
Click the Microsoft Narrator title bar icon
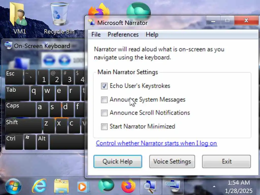point(91,23)
